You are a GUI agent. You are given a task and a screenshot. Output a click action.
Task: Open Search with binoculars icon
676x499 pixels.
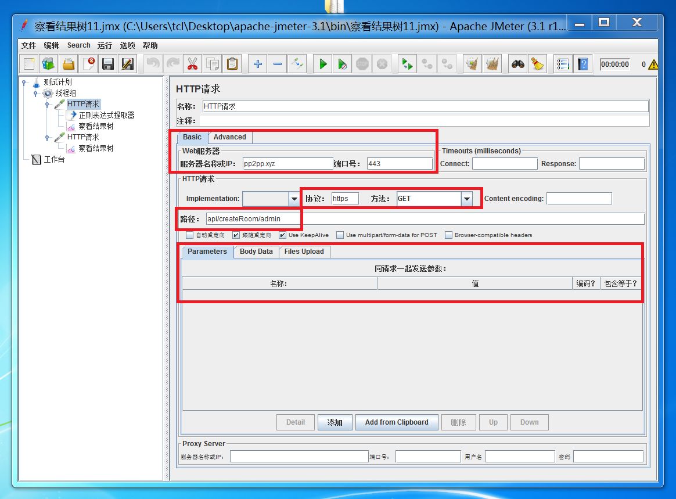[517, 64]
